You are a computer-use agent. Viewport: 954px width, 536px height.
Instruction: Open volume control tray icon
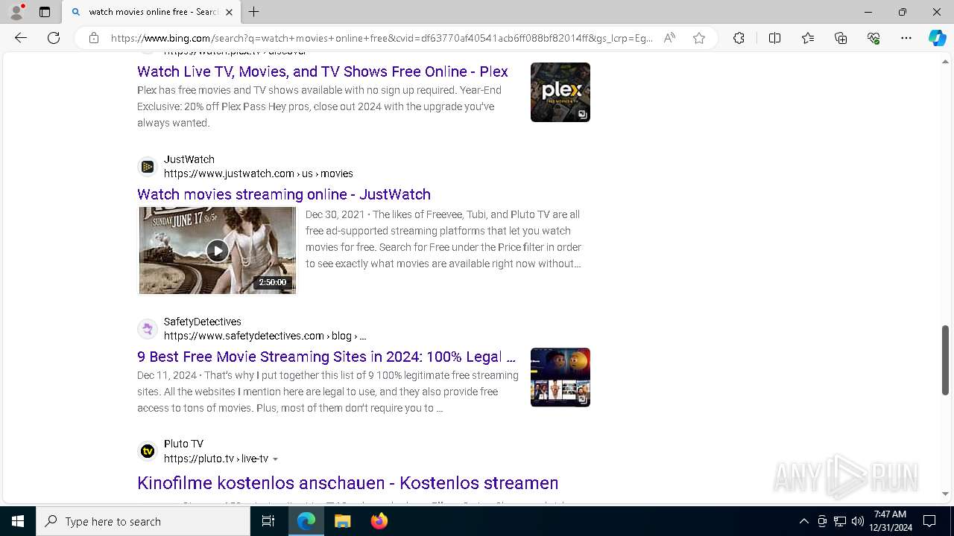858,521
